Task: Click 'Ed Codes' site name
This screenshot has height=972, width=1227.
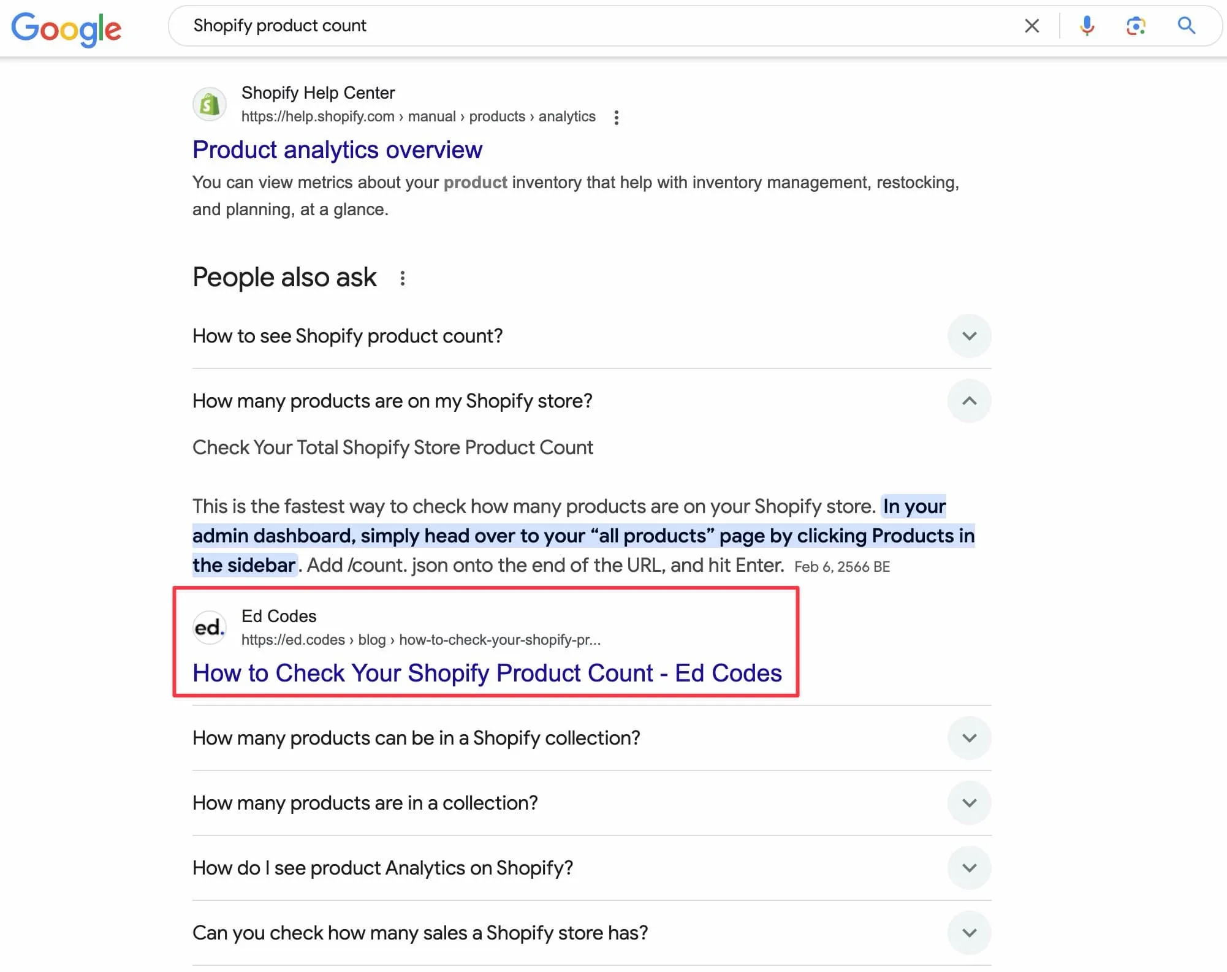Action: click(279, 616)
